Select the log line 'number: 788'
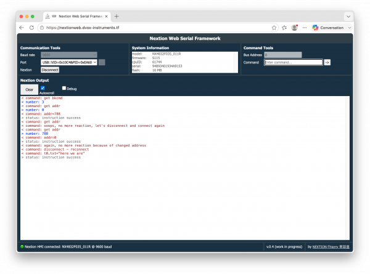This screenshot has height=274, width=370. pos(35,134)
